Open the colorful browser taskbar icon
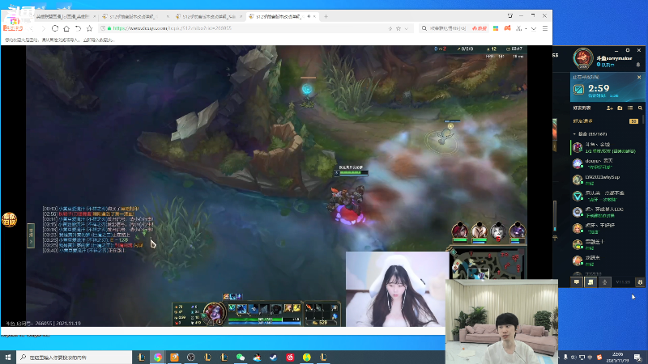The height and width of the screenshot is (364, 648). (157, 358)
